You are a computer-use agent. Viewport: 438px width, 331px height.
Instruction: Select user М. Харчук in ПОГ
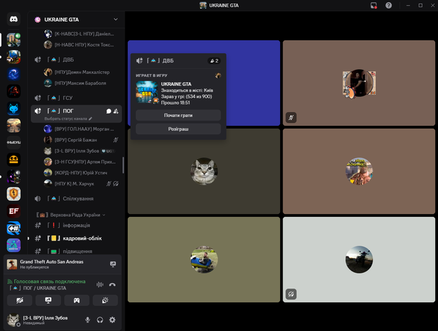(81, 184)
